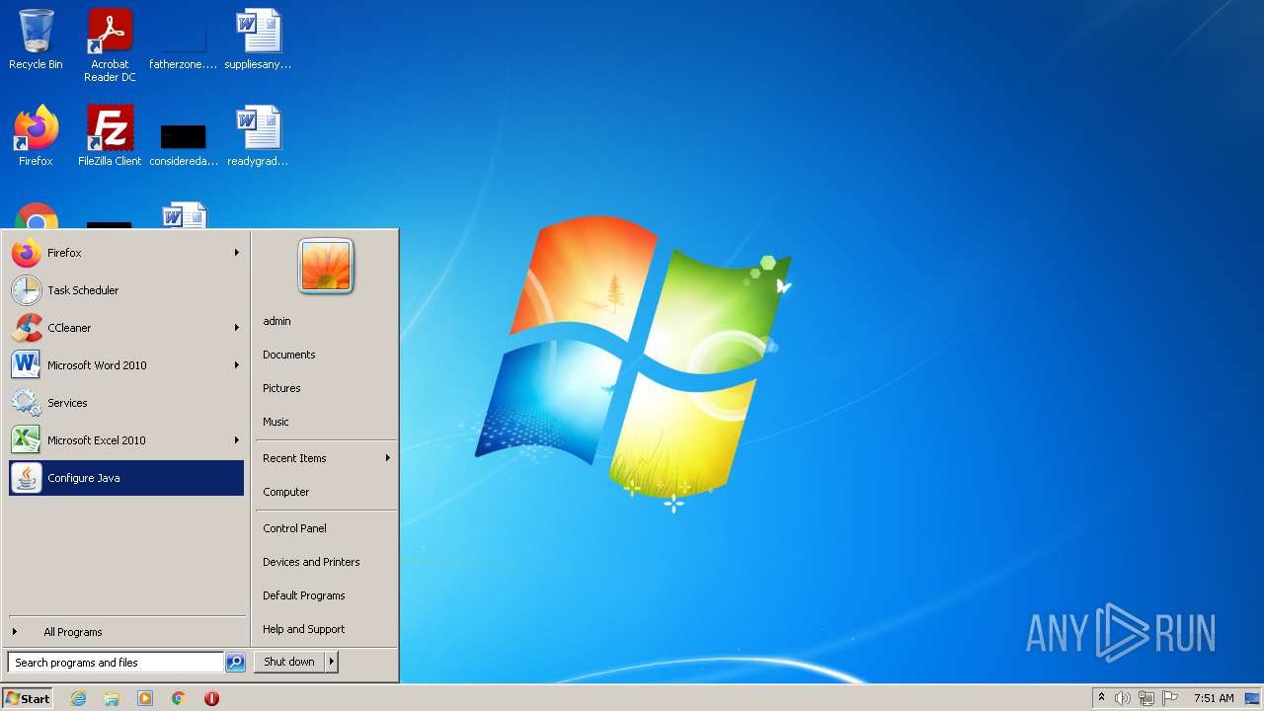Launch Services text entry

pos(67,403)
